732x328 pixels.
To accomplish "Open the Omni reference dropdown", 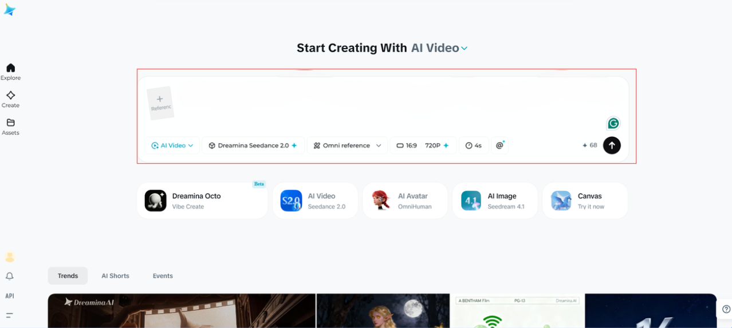I will coord(347,145).
